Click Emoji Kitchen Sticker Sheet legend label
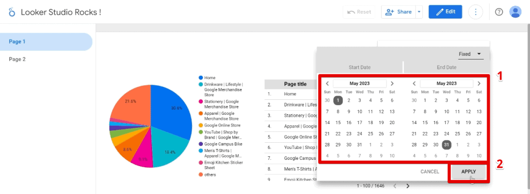Viewport: 530px width, 194px height. point(224,165)
